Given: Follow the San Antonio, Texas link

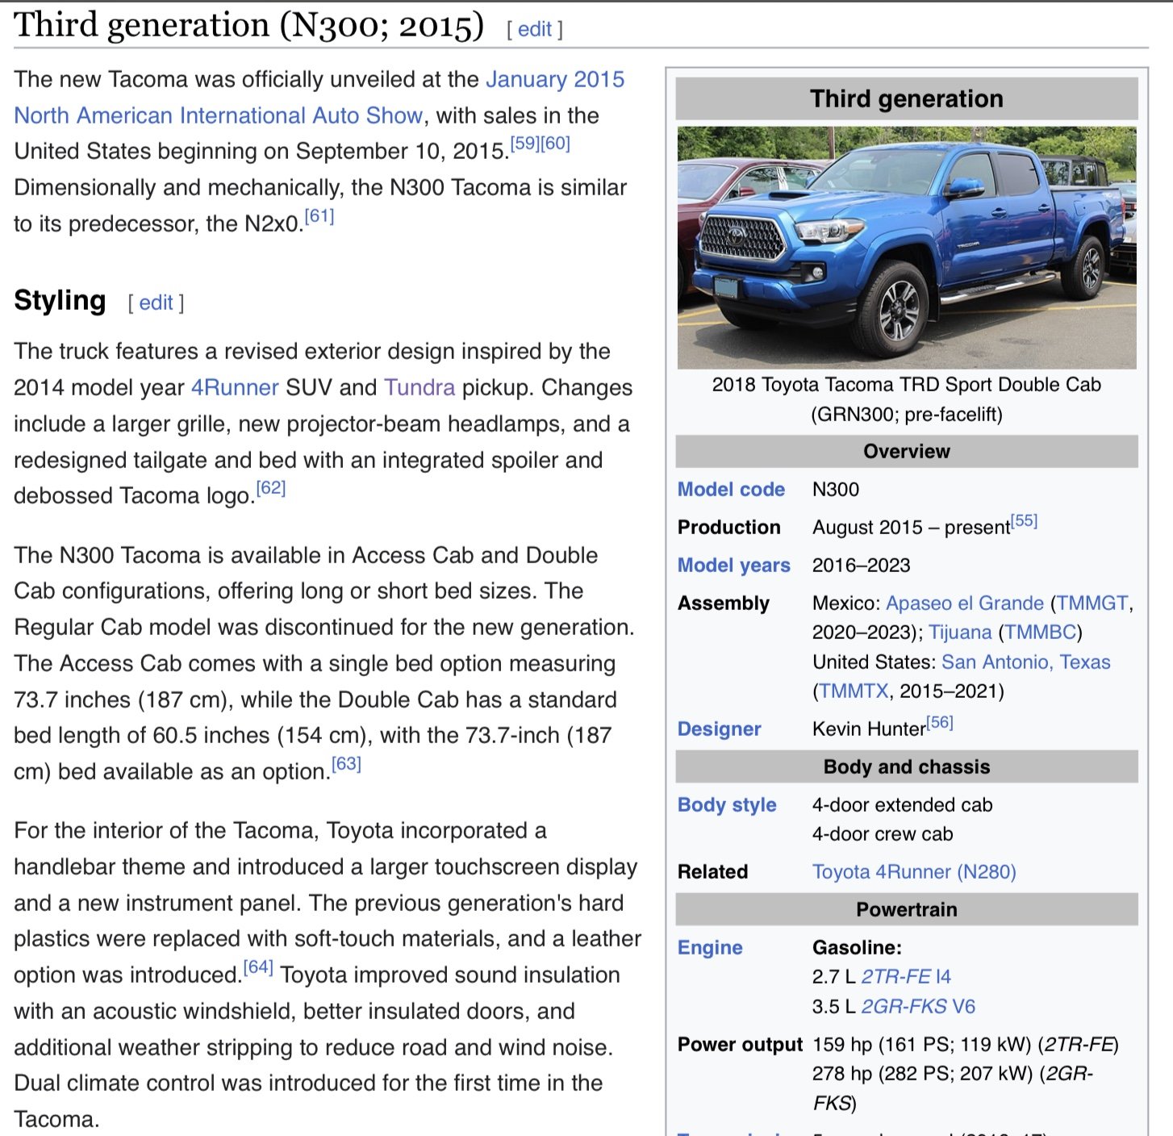Looking at the screenshot, I should 1026,662.
